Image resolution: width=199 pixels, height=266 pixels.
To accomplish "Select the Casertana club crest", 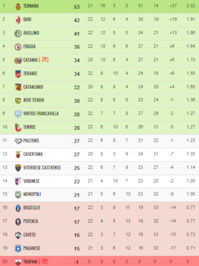I will [18, 154].
